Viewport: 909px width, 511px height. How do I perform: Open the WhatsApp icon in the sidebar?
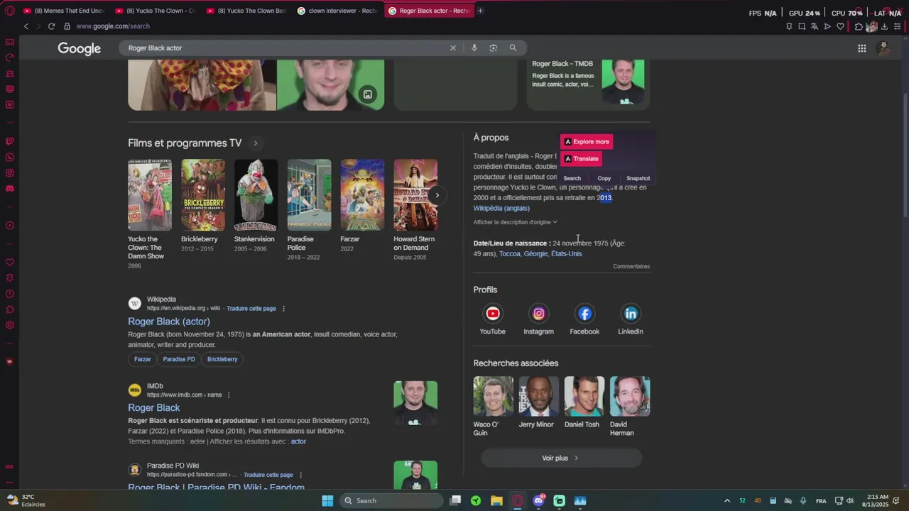[9, 157]
